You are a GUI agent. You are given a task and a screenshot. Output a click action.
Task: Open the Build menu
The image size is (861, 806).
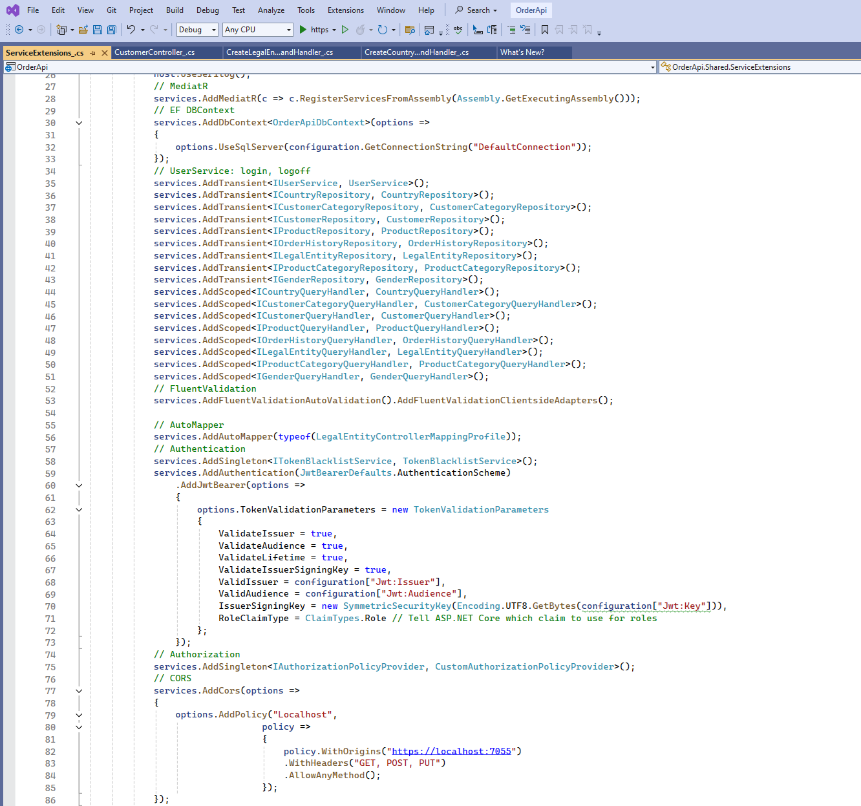tap(175, 10)
